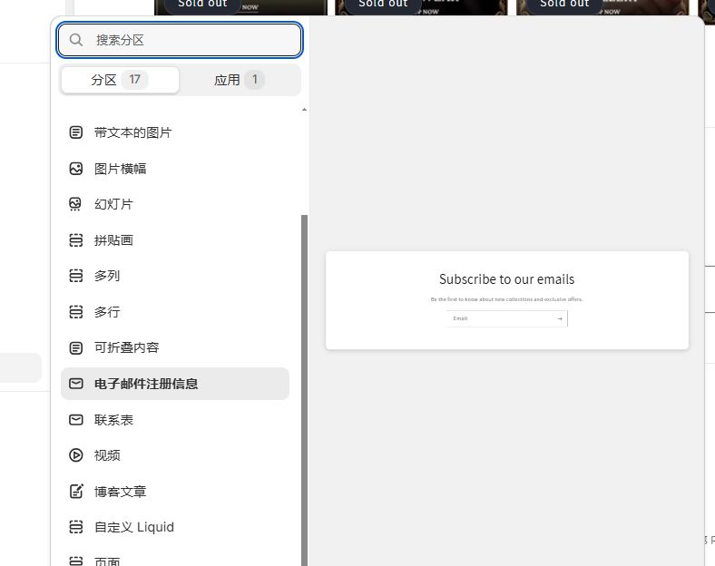
Task: Click the 图片横幅 image banner icon
Action: click(x=75, y=169)
